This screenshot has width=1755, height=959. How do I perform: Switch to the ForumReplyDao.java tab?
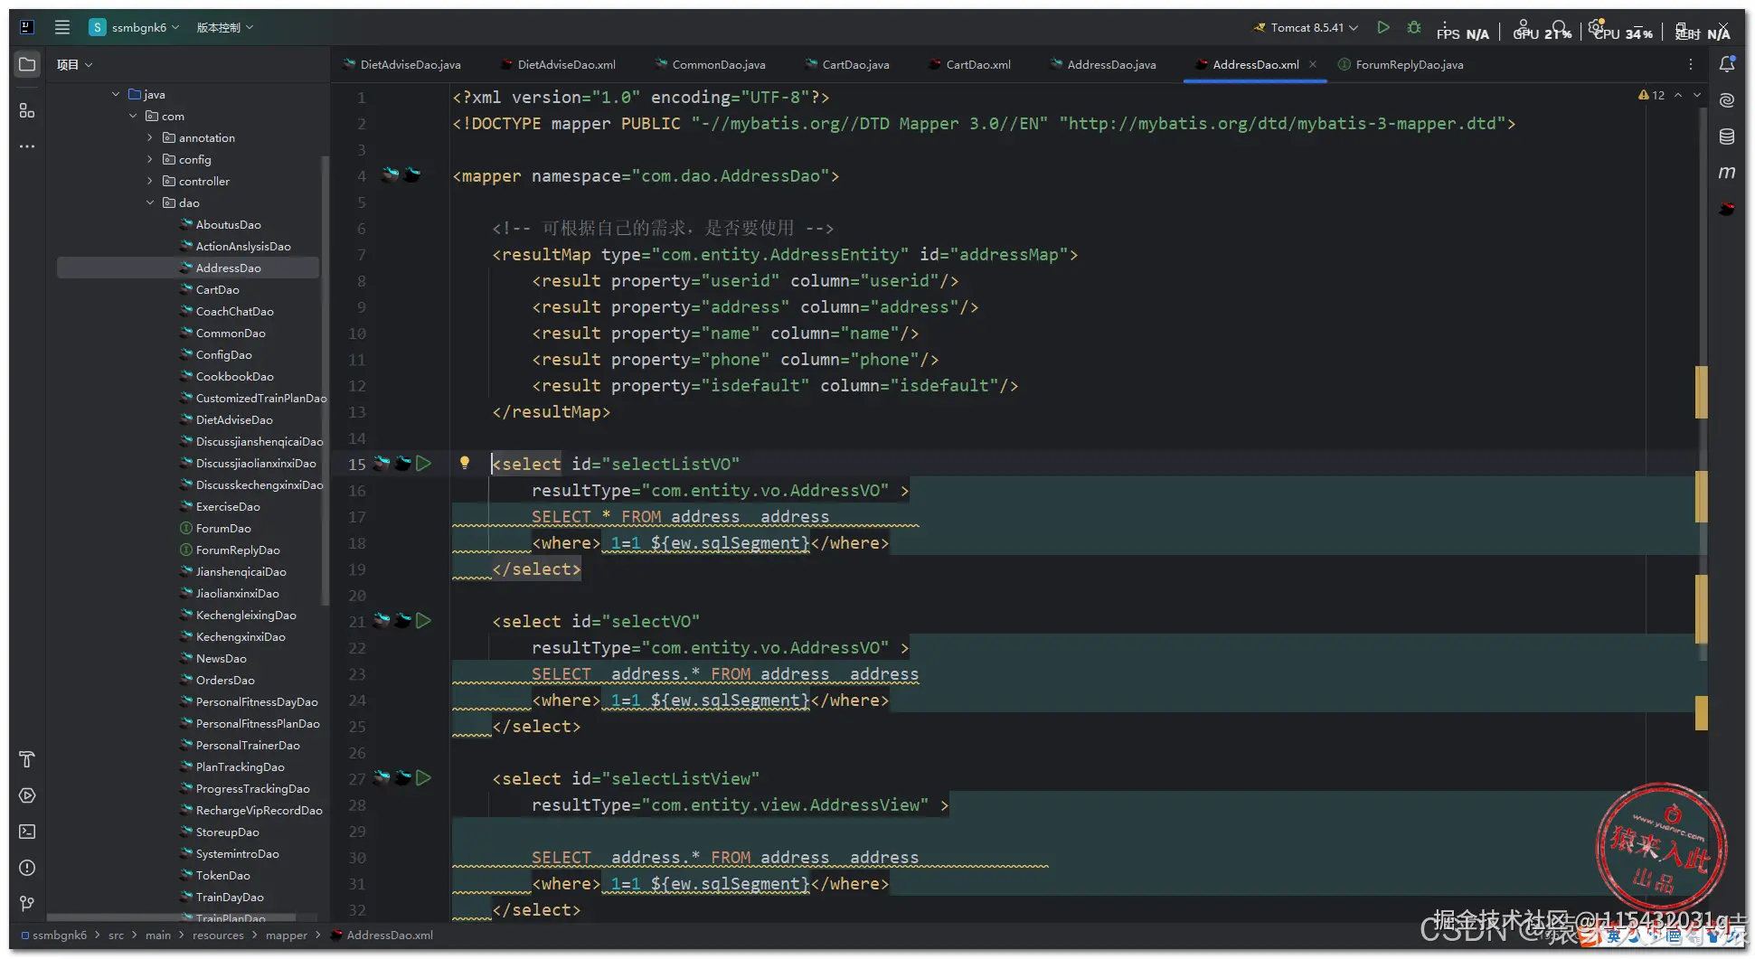pyautogui.click(x=1408, y=64)
